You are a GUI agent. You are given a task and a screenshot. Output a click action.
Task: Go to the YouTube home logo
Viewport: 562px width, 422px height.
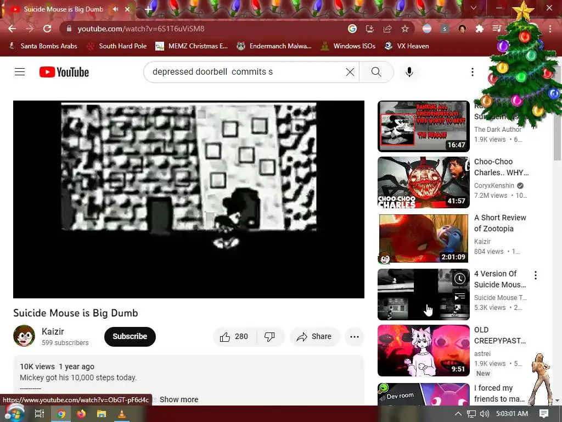pos(64,72)
